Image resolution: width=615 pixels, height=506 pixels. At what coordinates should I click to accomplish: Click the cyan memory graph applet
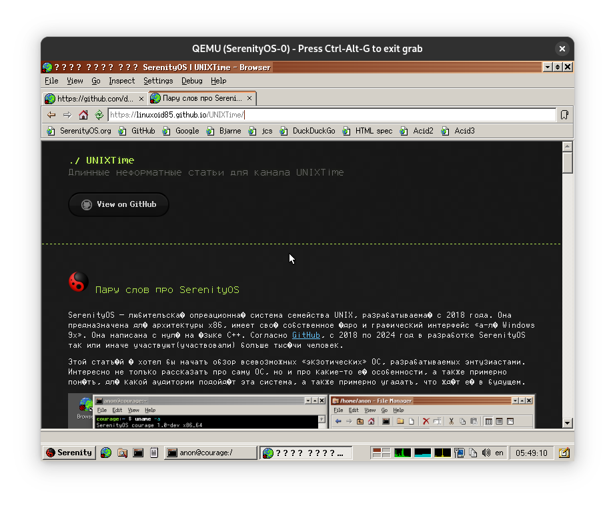[422, 453]
